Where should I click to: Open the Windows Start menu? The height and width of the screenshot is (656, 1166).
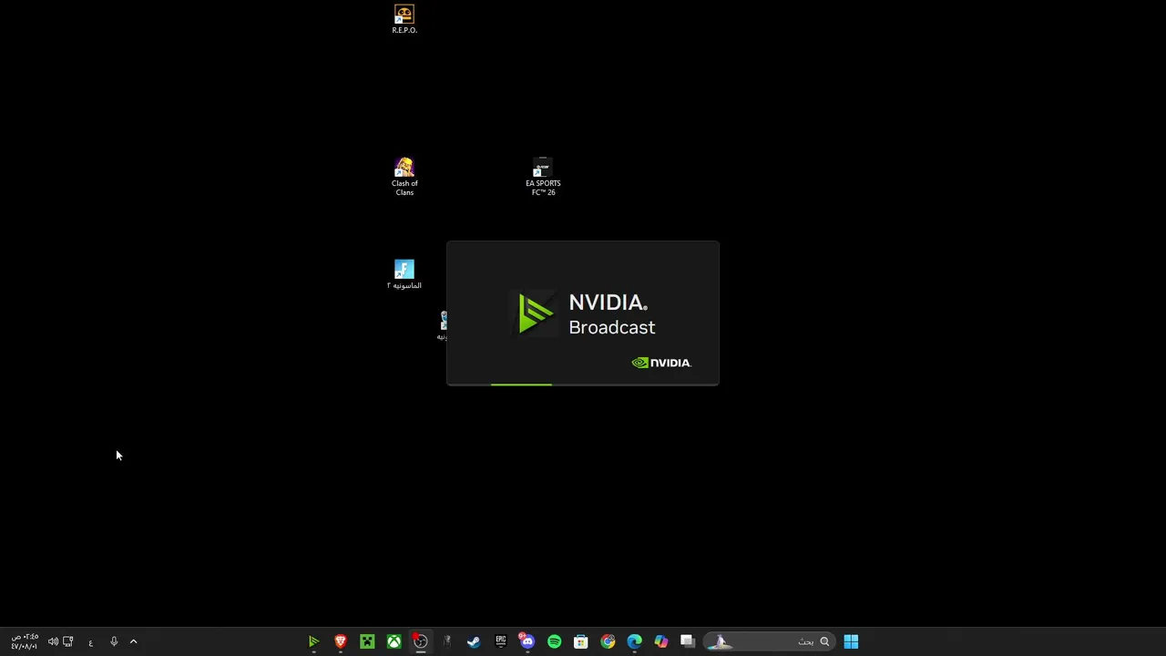click(851, 642)
